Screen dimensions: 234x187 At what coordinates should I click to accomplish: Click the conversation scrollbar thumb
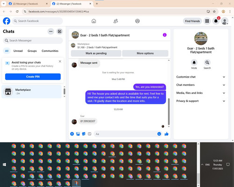[x=168, y=111]
